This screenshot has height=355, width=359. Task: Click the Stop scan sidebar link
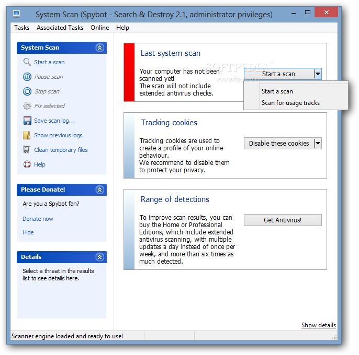pyautogui.click(x=47, y=91)
